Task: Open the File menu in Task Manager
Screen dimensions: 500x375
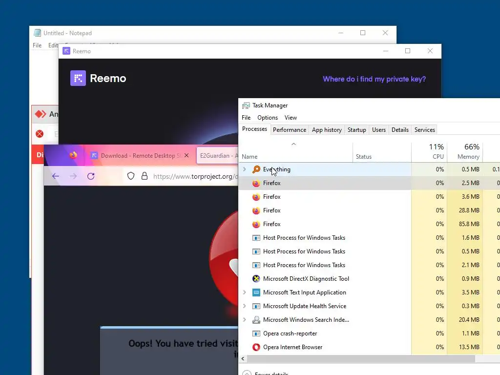Action: (246, 118)
